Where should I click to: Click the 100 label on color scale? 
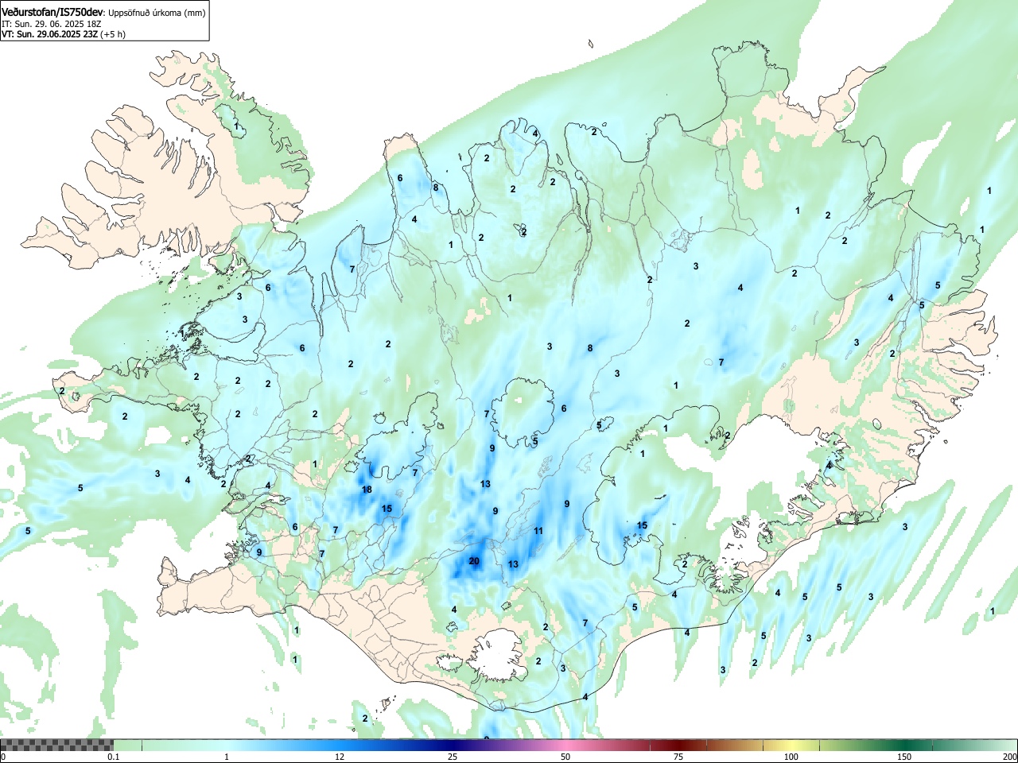tap(791, 757)
